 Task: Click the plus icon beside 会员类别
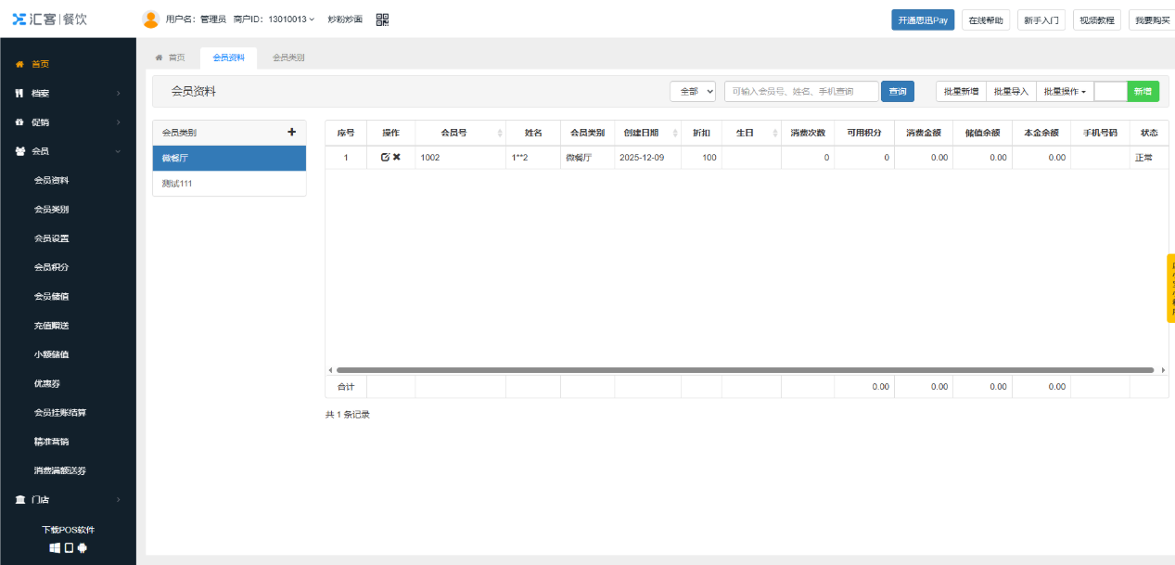click(291, 133)
